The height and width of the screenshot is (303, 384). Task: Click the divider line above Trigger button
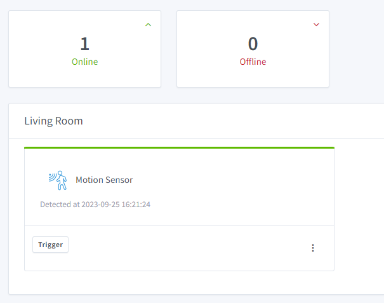(179, 226)
